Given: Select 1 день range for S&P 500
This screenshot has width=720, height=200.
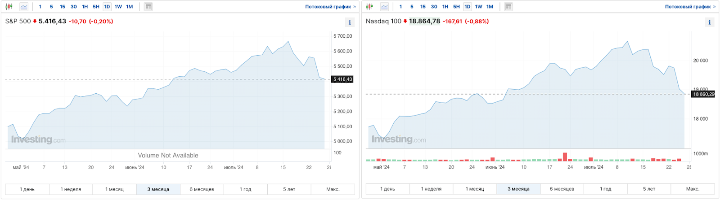Looking at the screenshot, I should tap(27, 189).
